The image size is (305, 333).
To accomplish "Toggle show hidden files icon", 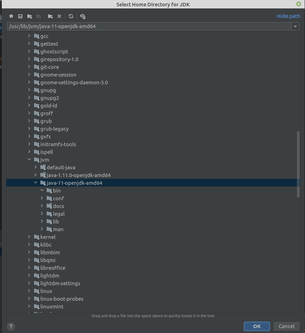I will tap(82, 16).
